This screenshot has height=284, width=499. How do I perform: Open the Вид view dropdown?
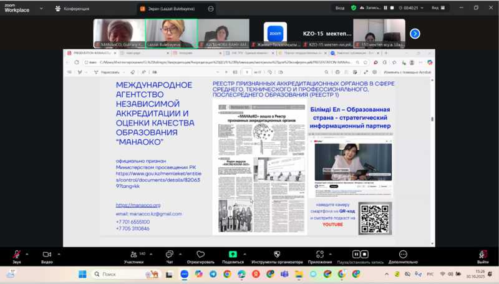point(437,8)
